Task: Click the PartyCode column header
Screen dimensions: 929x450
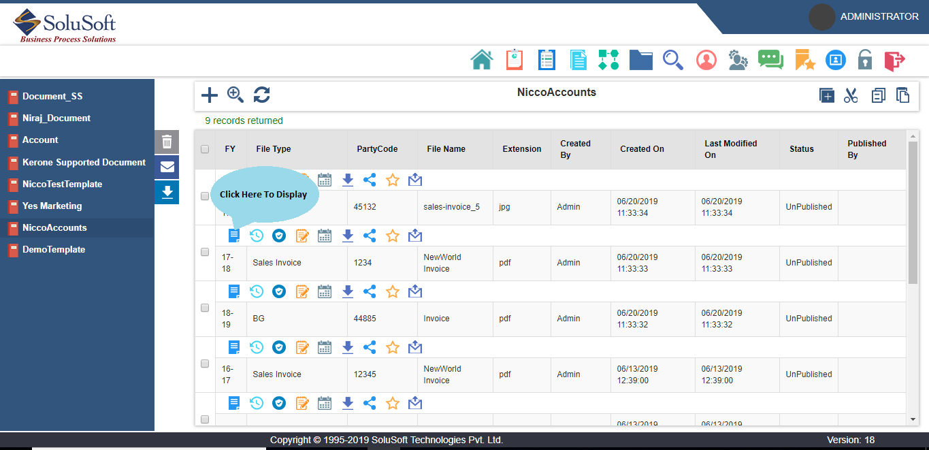Action: pyautogui.click(x=377, y=149)
